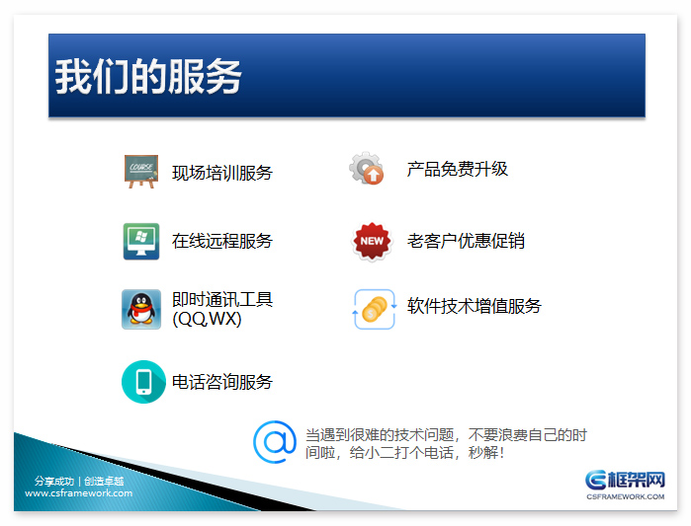
Task: Select the 现场培训服务 text label
Action: point(221,173)
